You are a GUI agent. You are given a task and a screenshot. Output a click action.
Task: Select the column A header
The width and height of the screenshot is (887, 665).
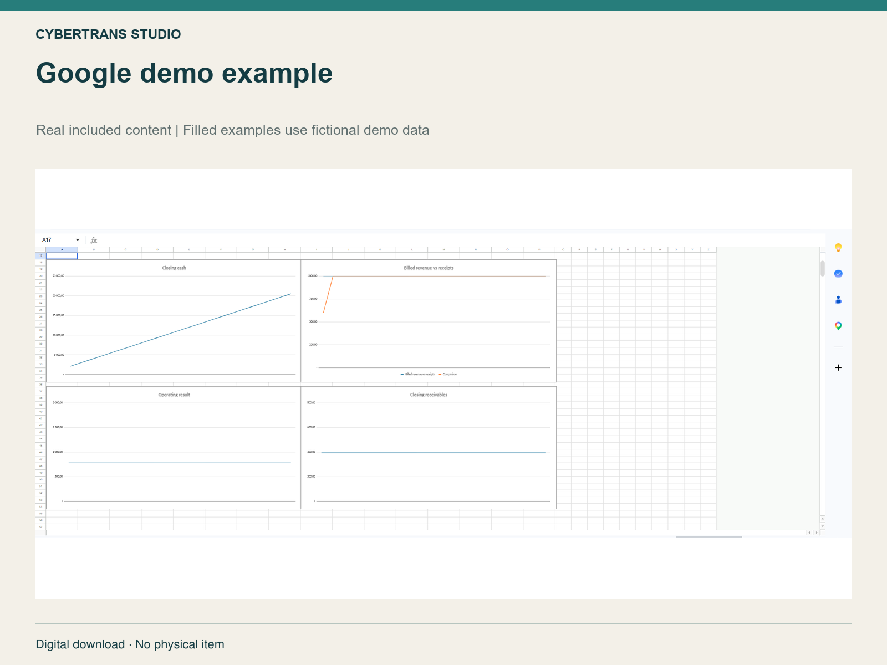[x=62, y=250]
